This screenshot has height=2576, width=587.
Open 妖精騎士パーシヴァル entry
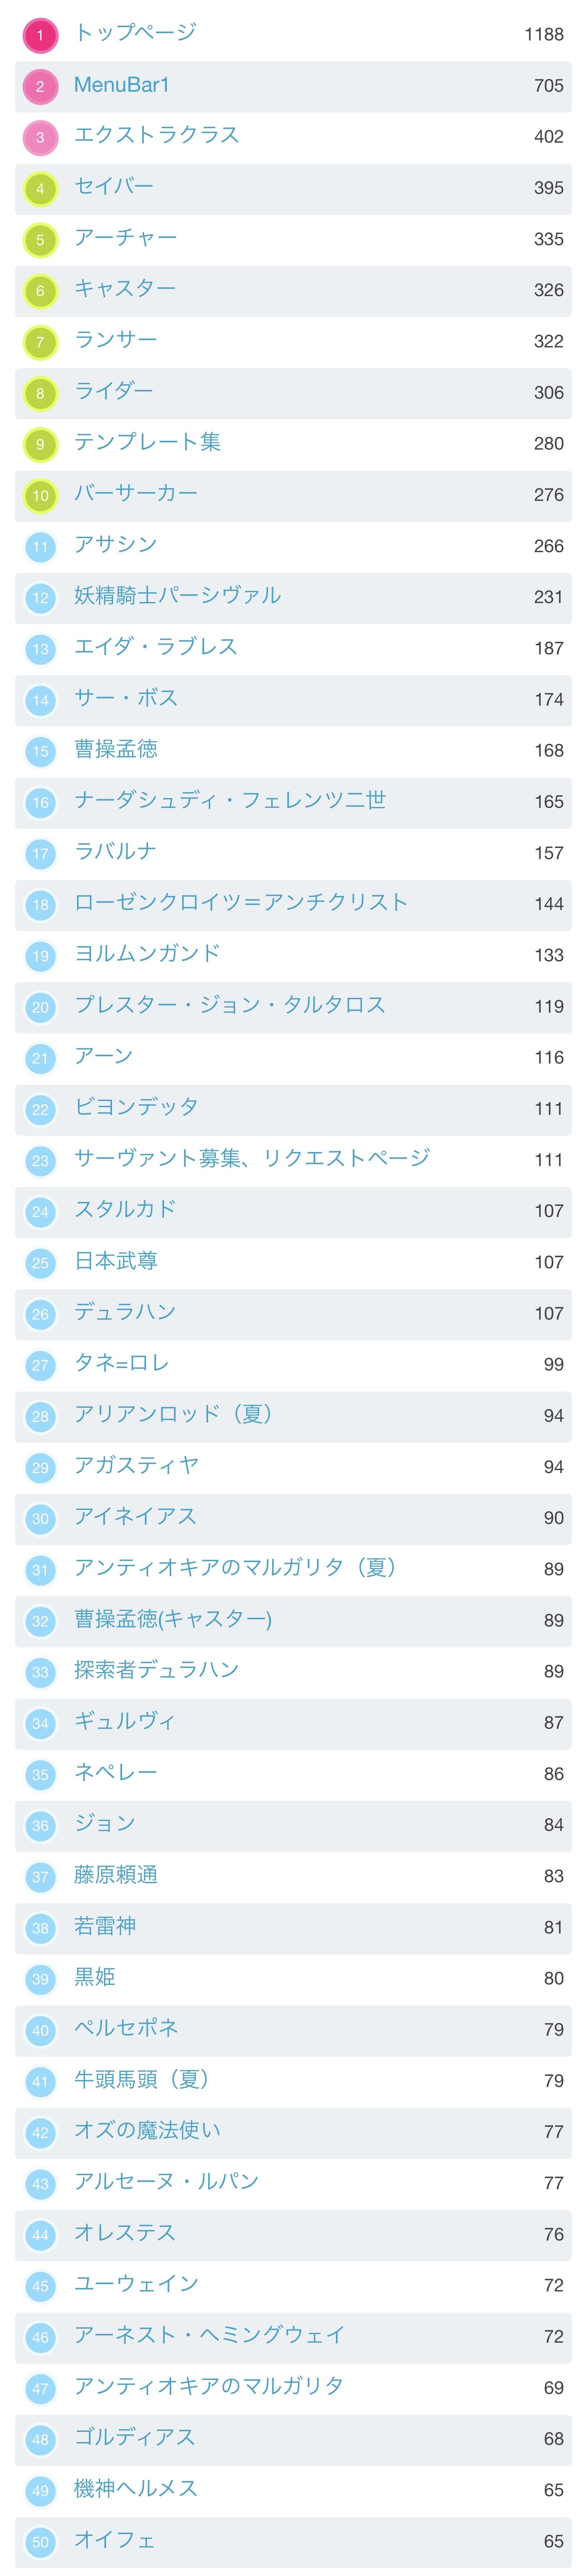click(x=177, y=596)
